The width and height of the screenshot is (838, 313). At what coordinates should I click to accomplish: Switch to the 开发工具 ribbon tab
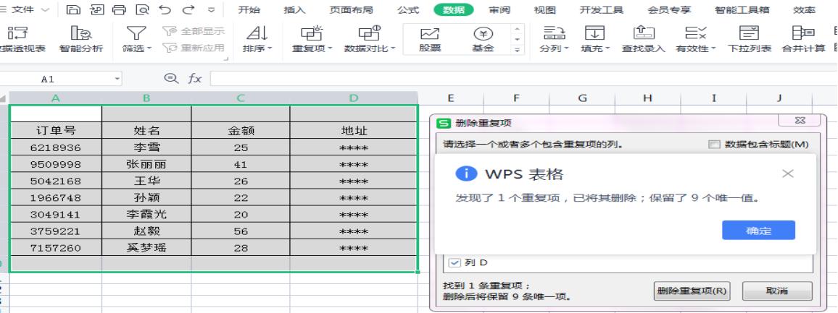(601, 9)
